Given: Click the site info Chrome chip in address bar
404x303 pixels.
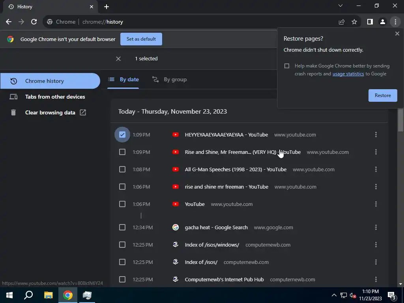Looking at the screenshot, I should pos(61,22).
